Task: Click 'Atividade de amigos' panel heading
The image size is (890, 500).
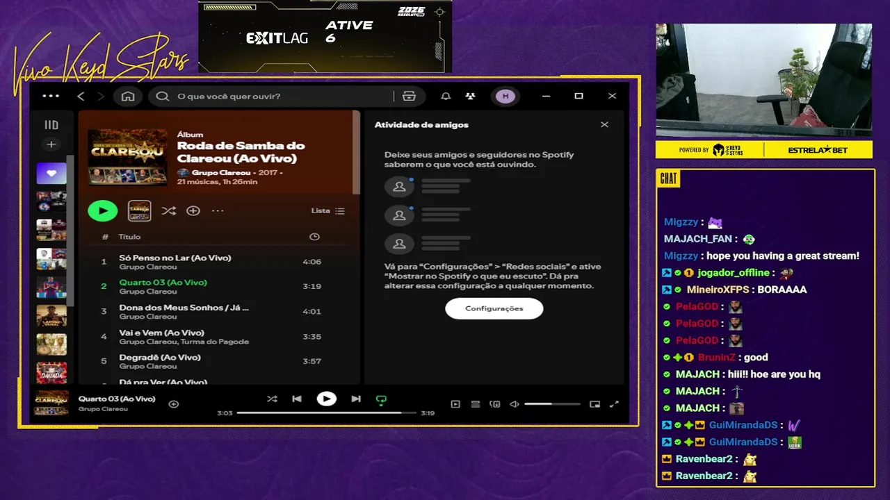Action: coord(421,125)
